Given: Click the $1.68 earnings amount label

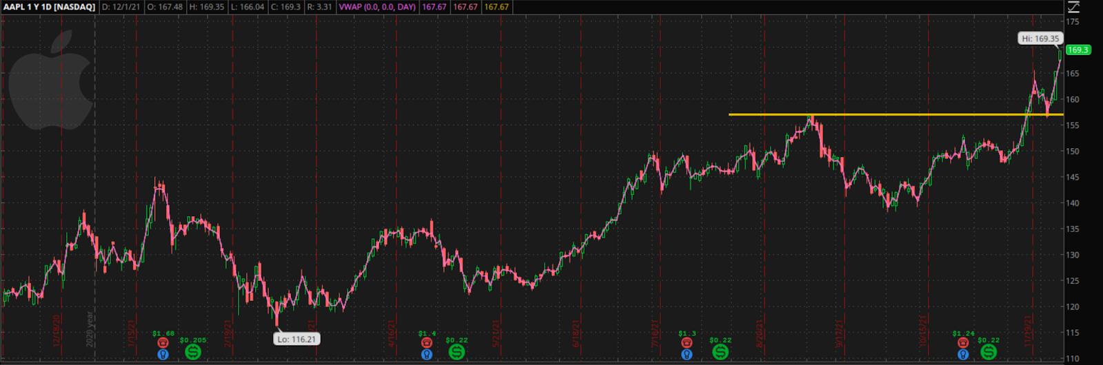Looking at the screenshot, I should tap(163, 333).
